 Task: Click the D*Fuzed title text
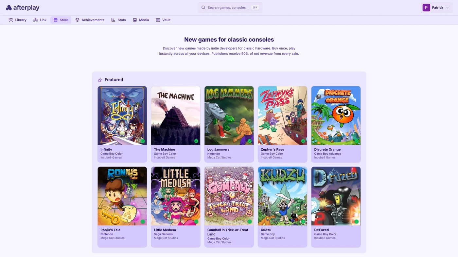[x=322, y=230]
